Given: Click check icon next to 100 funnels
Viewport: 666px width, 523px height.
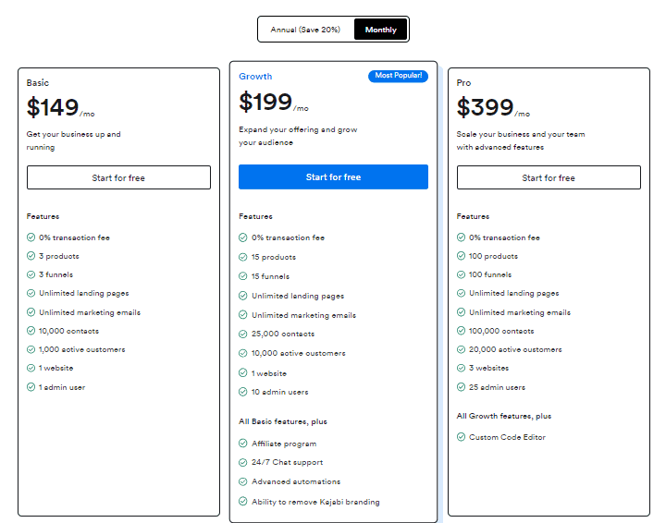Looking at the screenshot, I should tap(461, 274).
